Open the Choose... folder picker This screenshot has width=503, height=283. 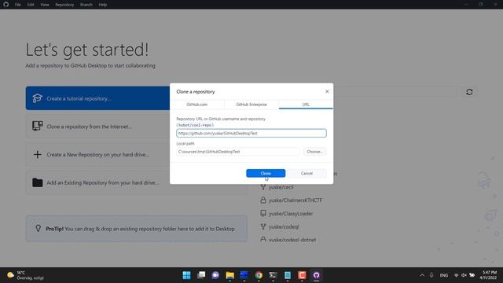[x=314, y=152]
